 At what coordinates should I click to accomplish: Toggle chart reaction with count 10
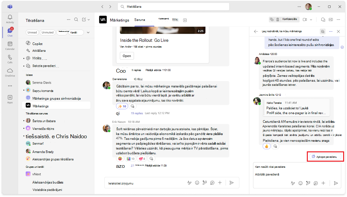[130, 159]
